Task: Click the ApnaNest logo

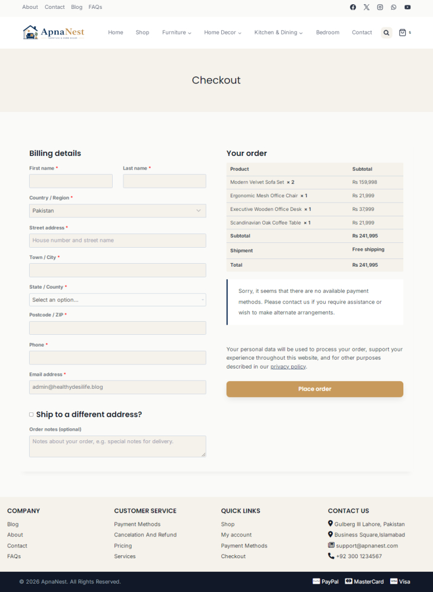Action: point(53,33)
